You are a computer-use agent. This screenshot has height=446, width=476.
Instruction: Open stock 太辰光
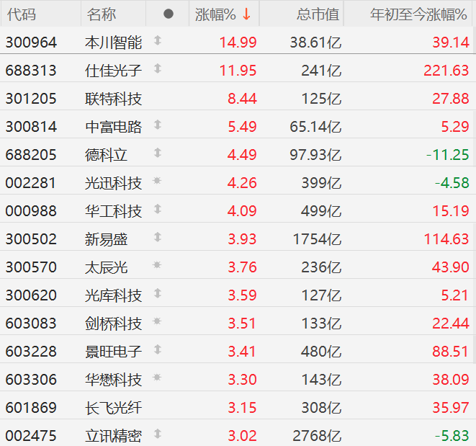[106, 267]
